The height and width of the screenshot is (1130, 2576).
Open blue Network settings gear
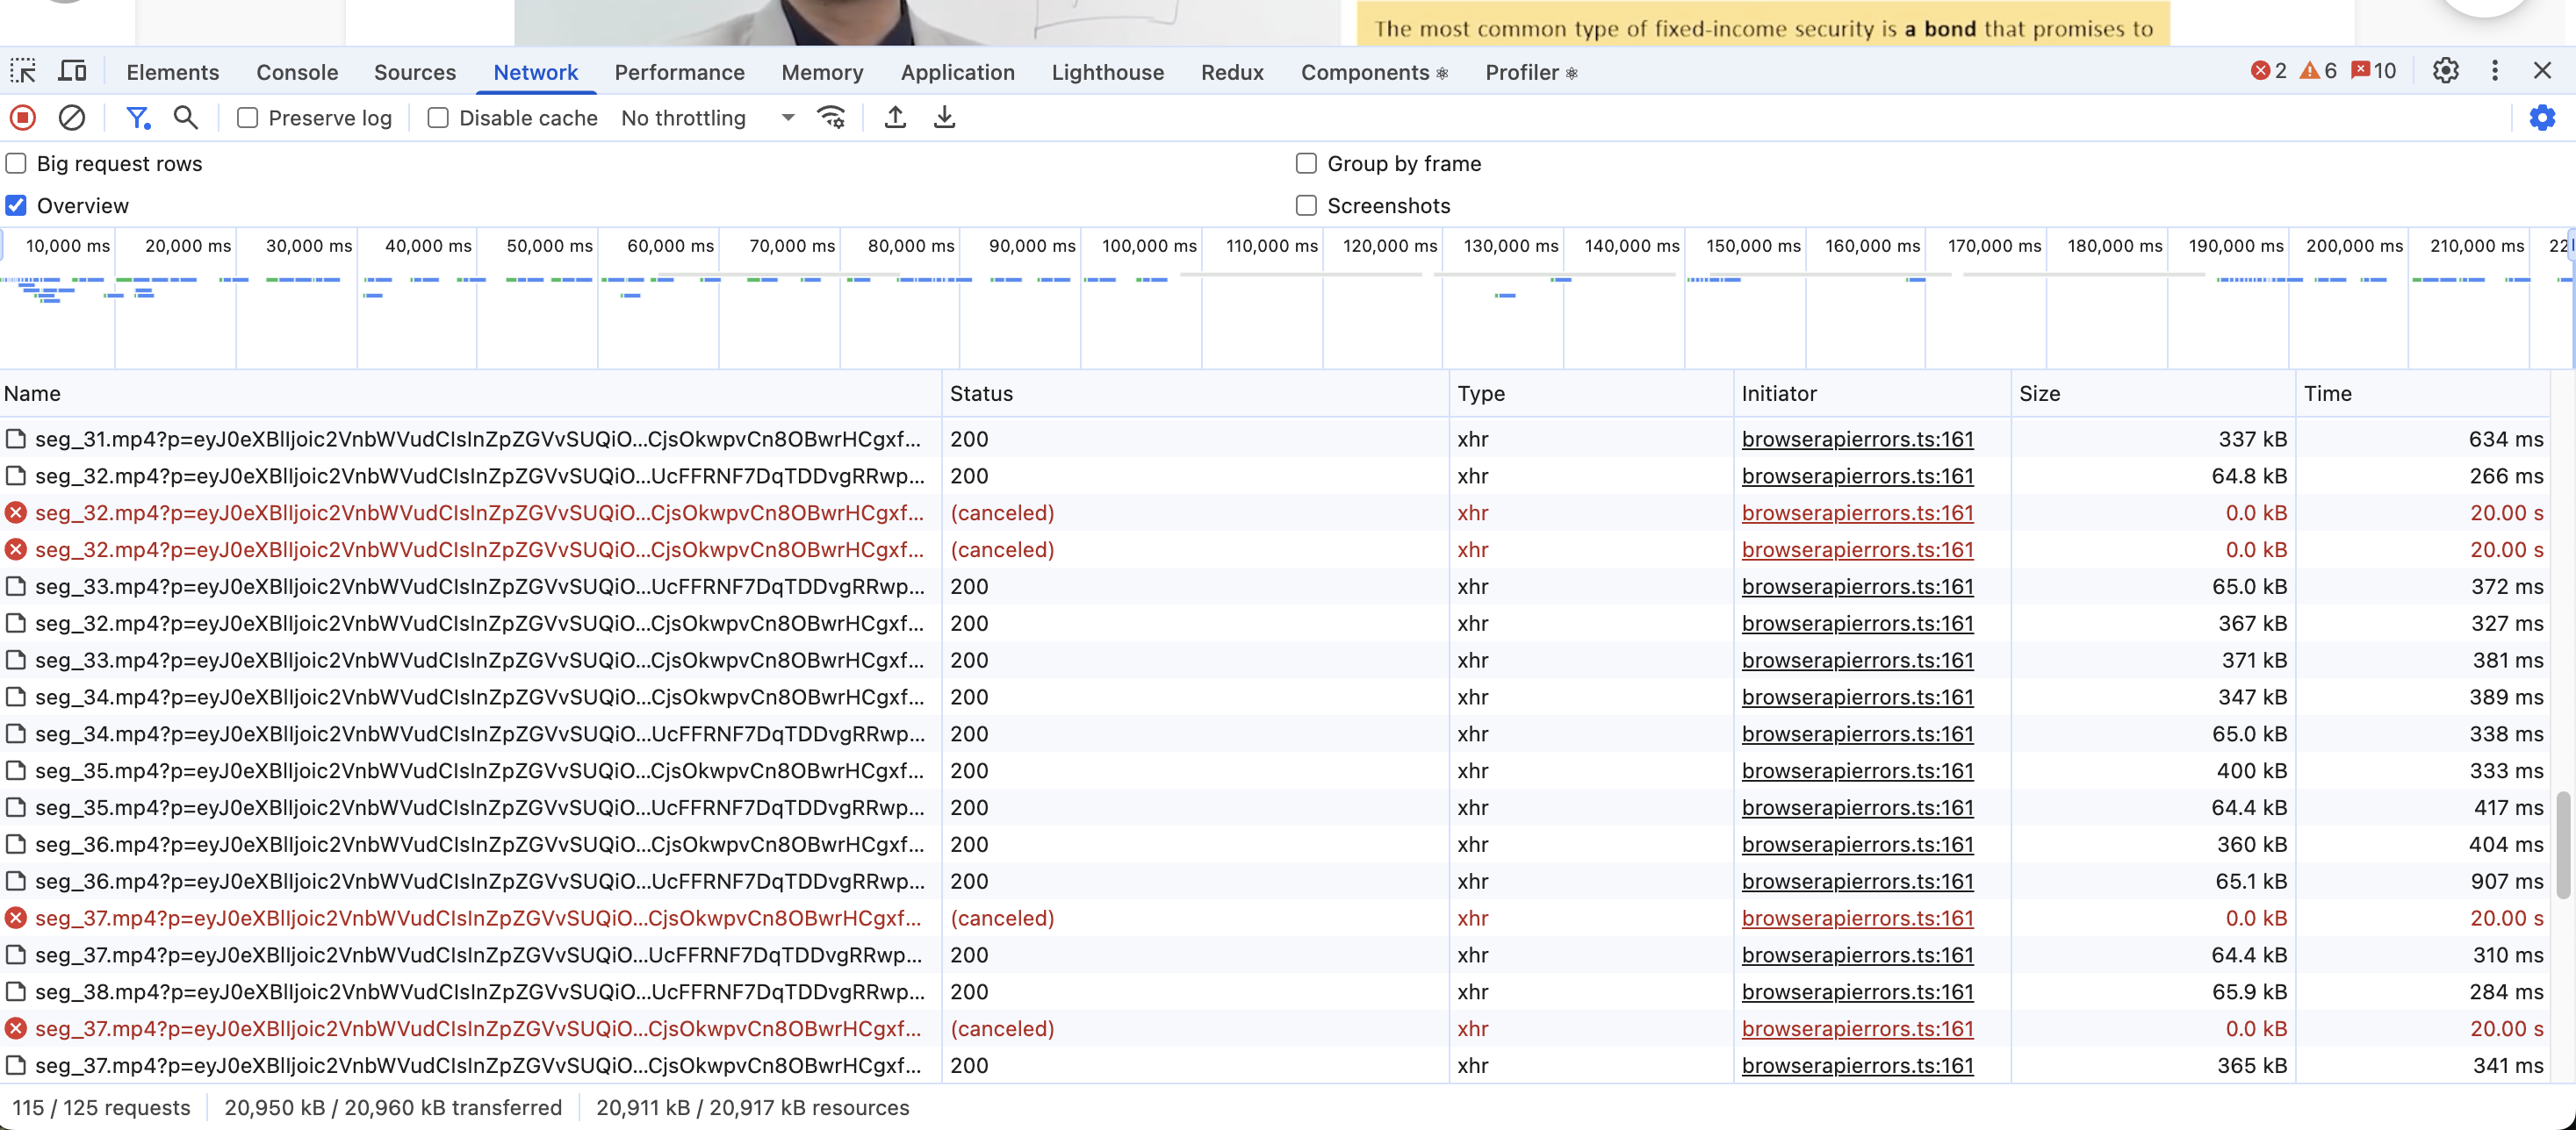pyautogui.click(x=2541, y=118)
